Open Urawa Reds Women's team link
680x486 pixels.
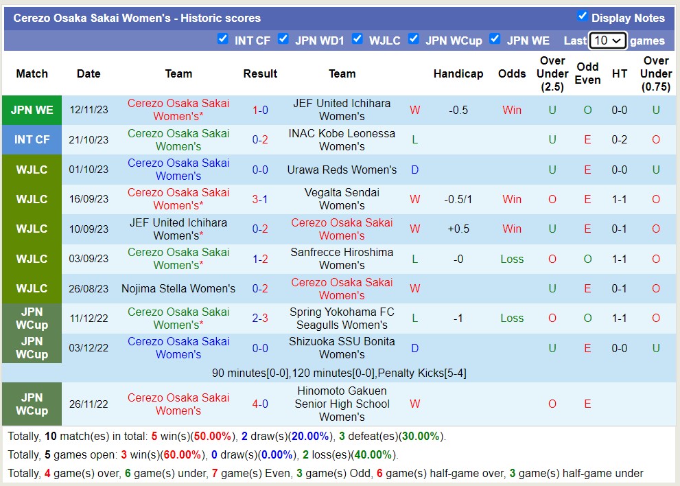(342, 170)
